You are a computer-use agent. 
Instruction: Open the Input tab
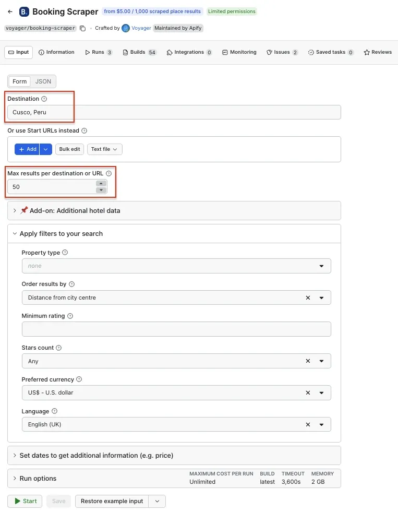pyautogui.click(x=19, y=52)
